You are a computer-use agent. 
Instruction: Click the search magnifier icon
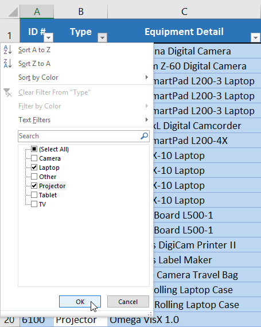(144, 136)
